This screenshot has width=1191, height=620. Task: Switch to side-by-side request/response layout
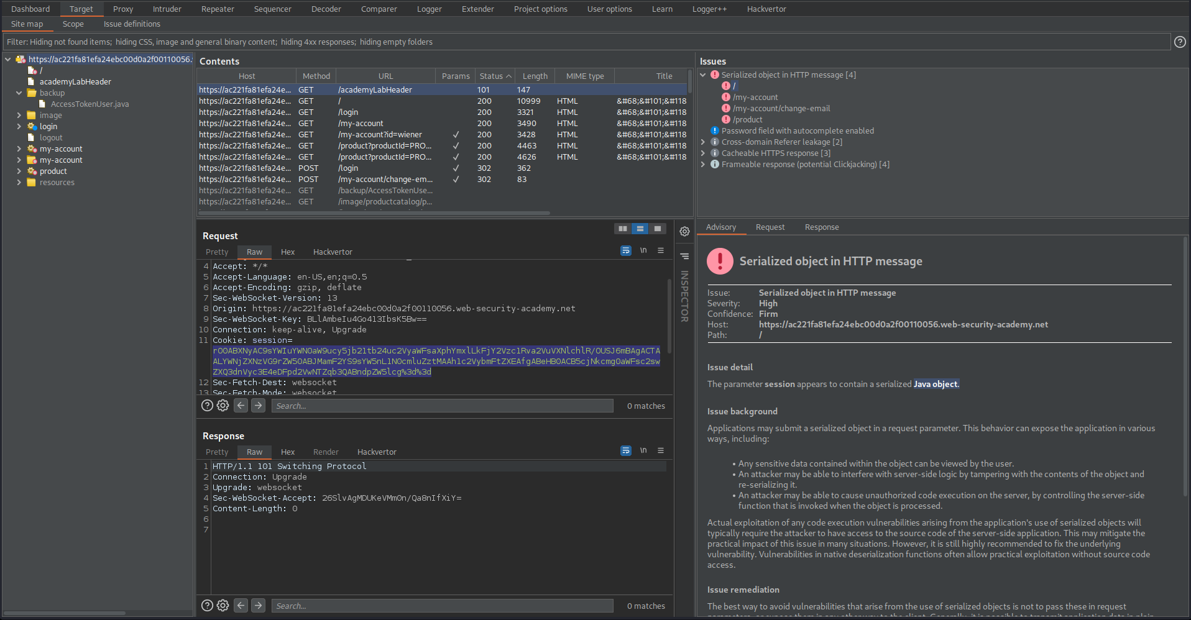tap(622, 229)
